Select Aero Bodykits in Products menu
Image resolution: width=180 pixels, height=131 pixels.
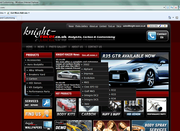(x=38, y=65)
